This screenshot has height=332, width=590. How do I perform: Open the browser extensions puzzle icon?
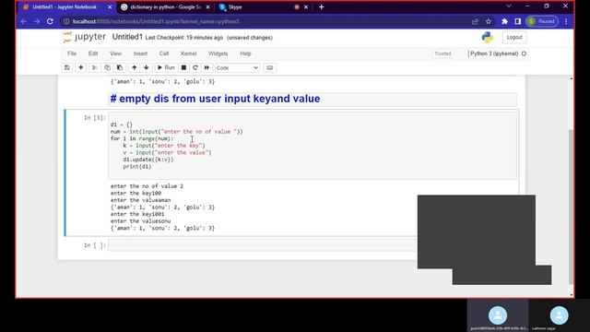click(504, 21)
